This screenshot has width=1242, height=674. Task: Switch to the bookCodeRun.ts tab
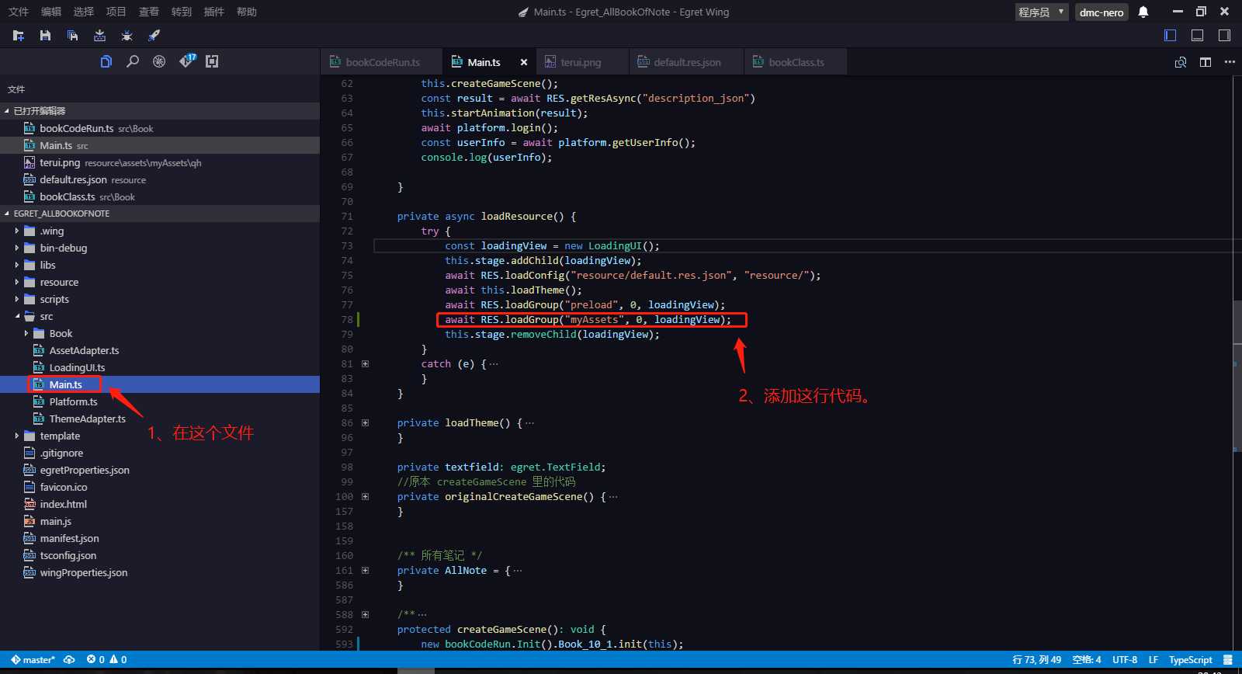pyautogui.click(x=381, y=62)
